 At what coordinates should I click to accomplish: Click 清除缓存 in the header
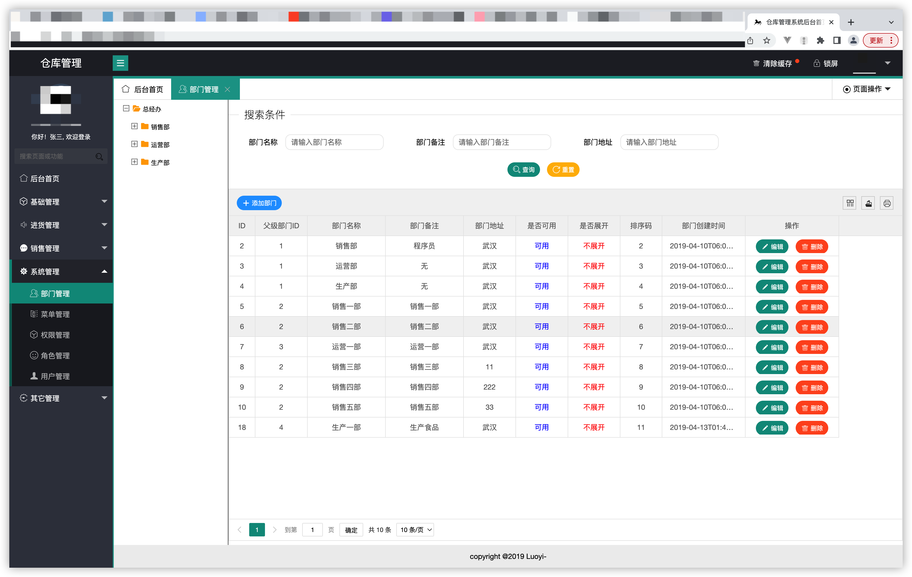(x=777, y=64)
